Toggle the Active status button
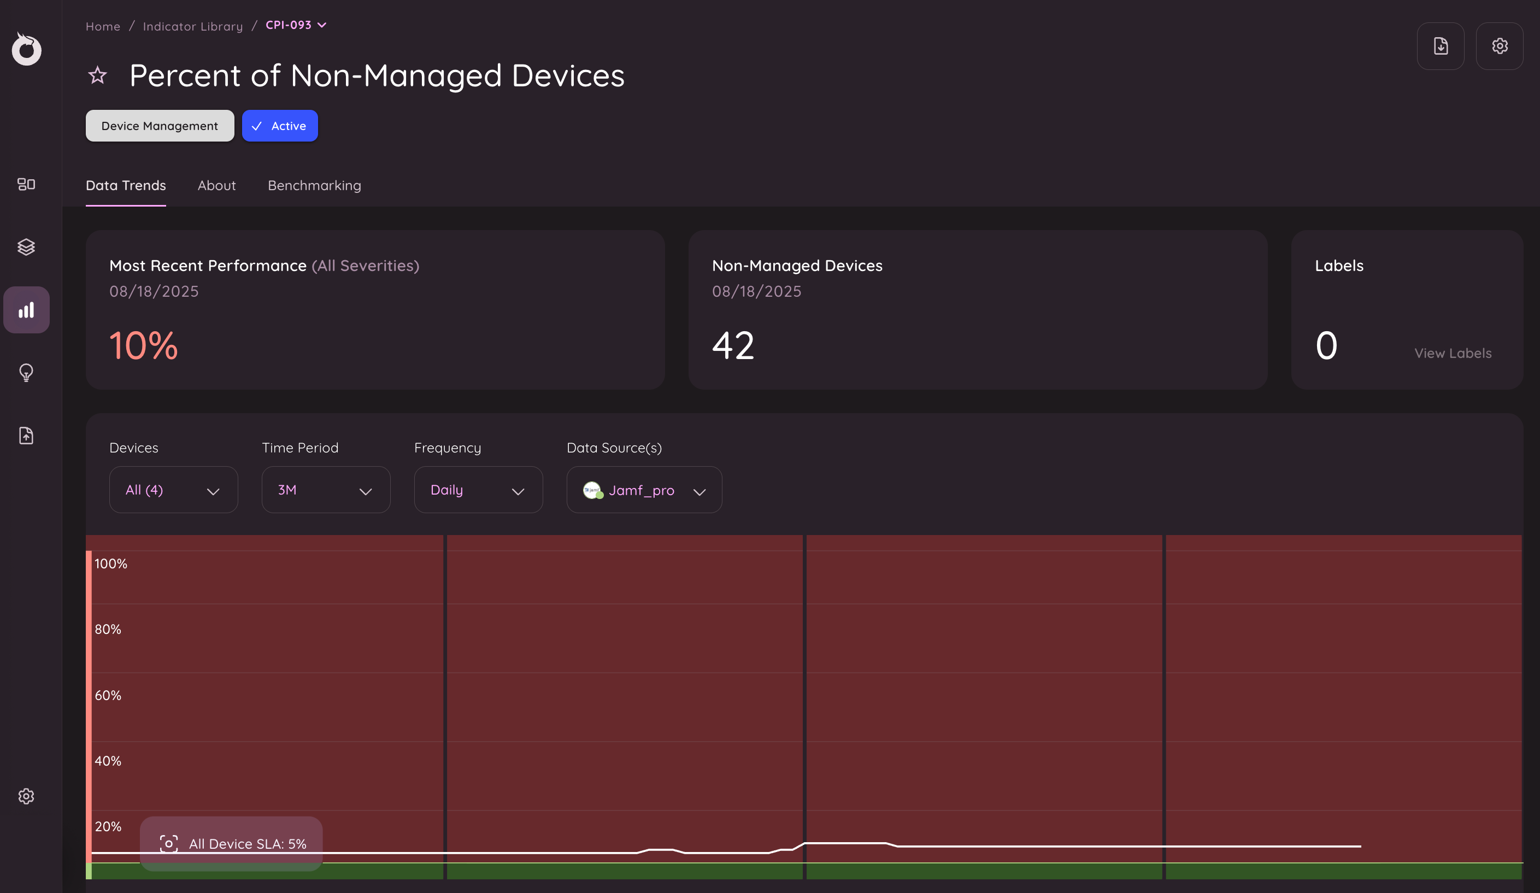Screen dimensions: 1540x893 279,126
